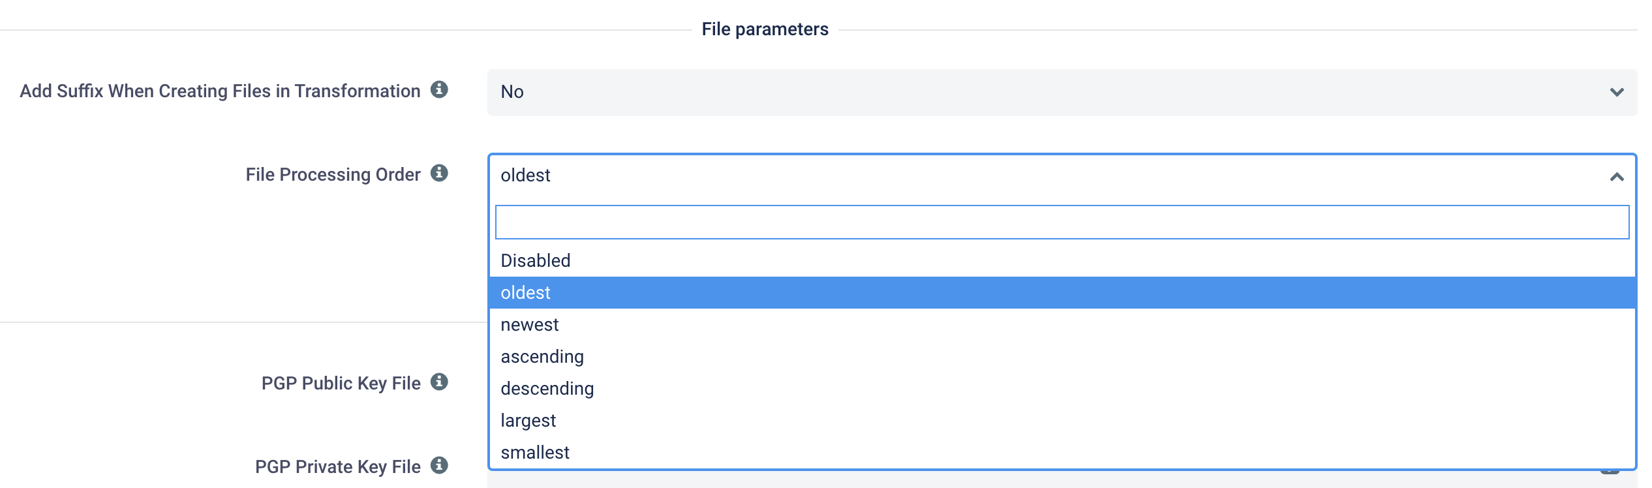Click the PGP Private Key File label

pos(337,467)
